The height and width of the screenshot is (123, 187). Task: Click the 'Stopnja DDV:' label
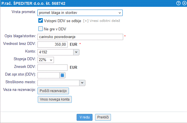coord(25,59)
